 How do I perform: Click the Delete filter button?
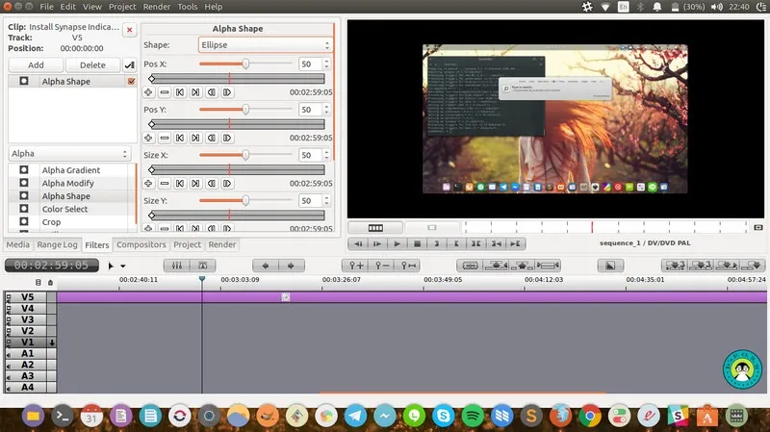(x=92, y=65)
